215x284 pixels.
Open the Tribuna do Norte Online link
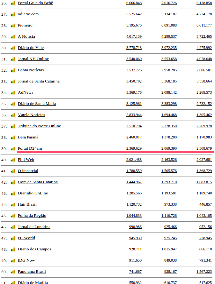[39, 126]
